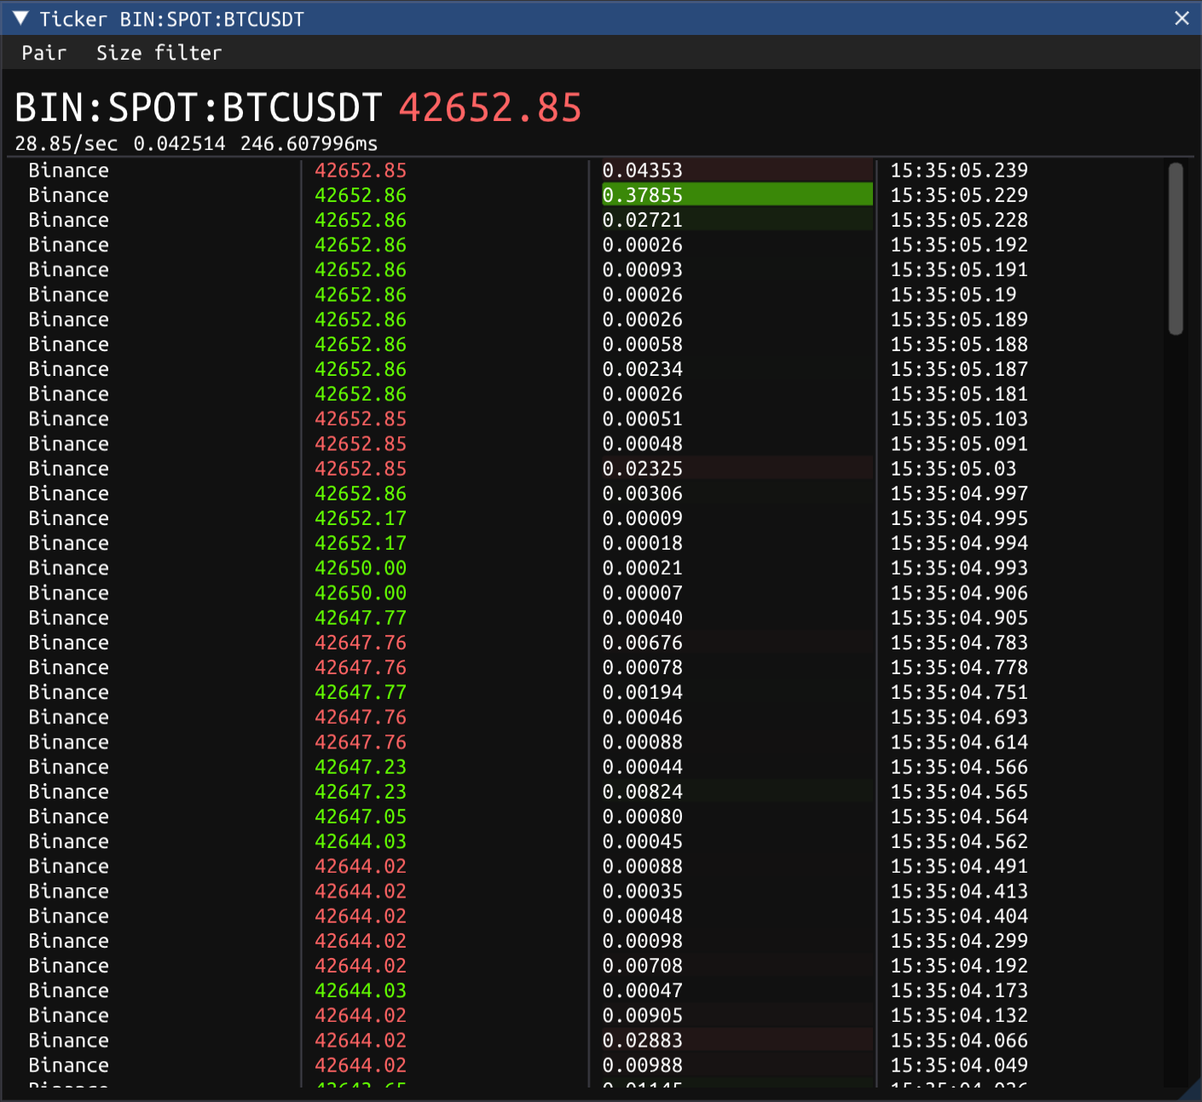
Task: Click the Binance label in the 15:35:04.751 row
Action: pos(69,692)
